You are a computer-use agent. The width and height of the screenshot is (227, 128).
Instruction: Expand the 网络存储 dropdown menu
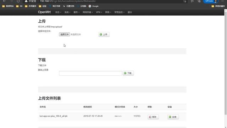coord(88,12)
